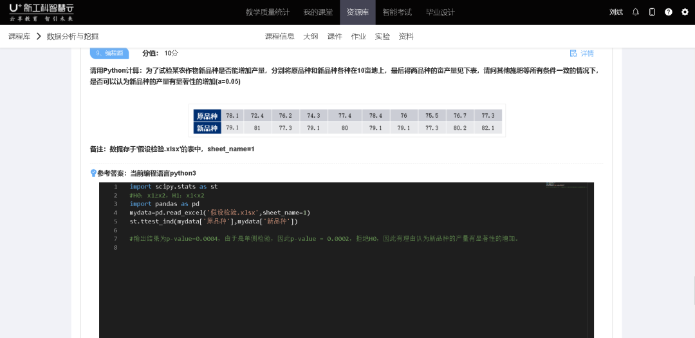
Task: Open the 我的课堂 menu
Action: point(318,12)
